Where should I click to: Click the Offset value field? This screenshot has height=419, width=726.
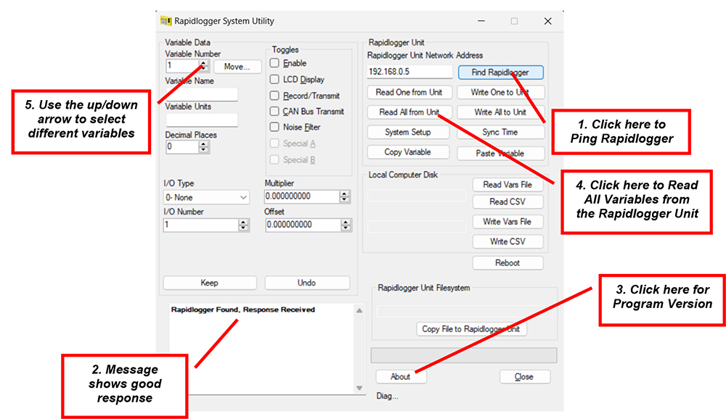303,225
